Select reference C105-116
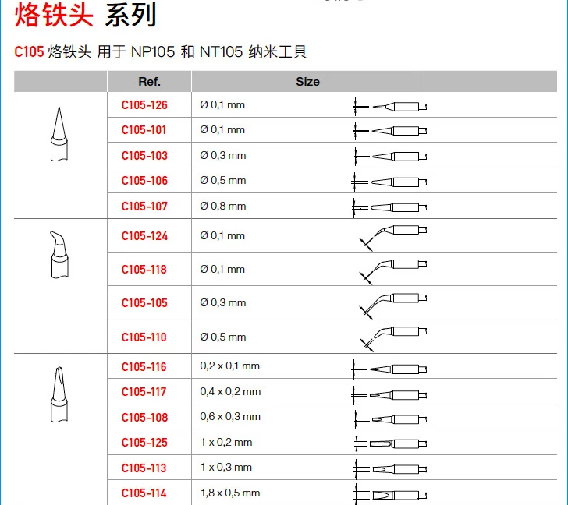Image resolution: width=568 pixels, height=505 pixels. pos(144,367)
